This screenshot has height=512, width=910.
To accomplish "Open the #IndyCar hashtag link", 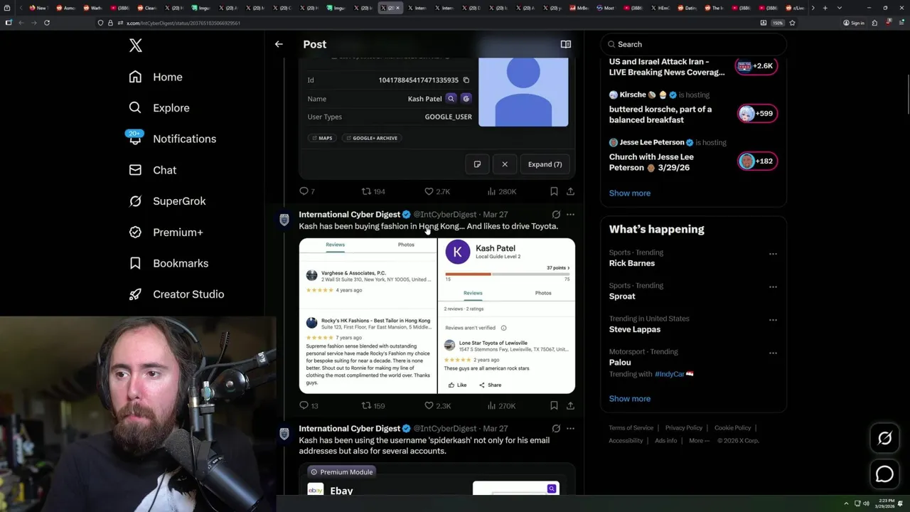I will tap(670, 374).
